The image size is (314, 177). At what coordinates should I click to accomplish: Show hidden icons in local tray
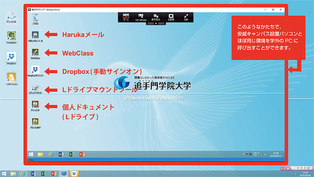[291, 174]
